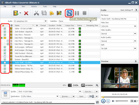Select the scissors Clip tool
The image size is (139, 105).
[x=36, y=13]
